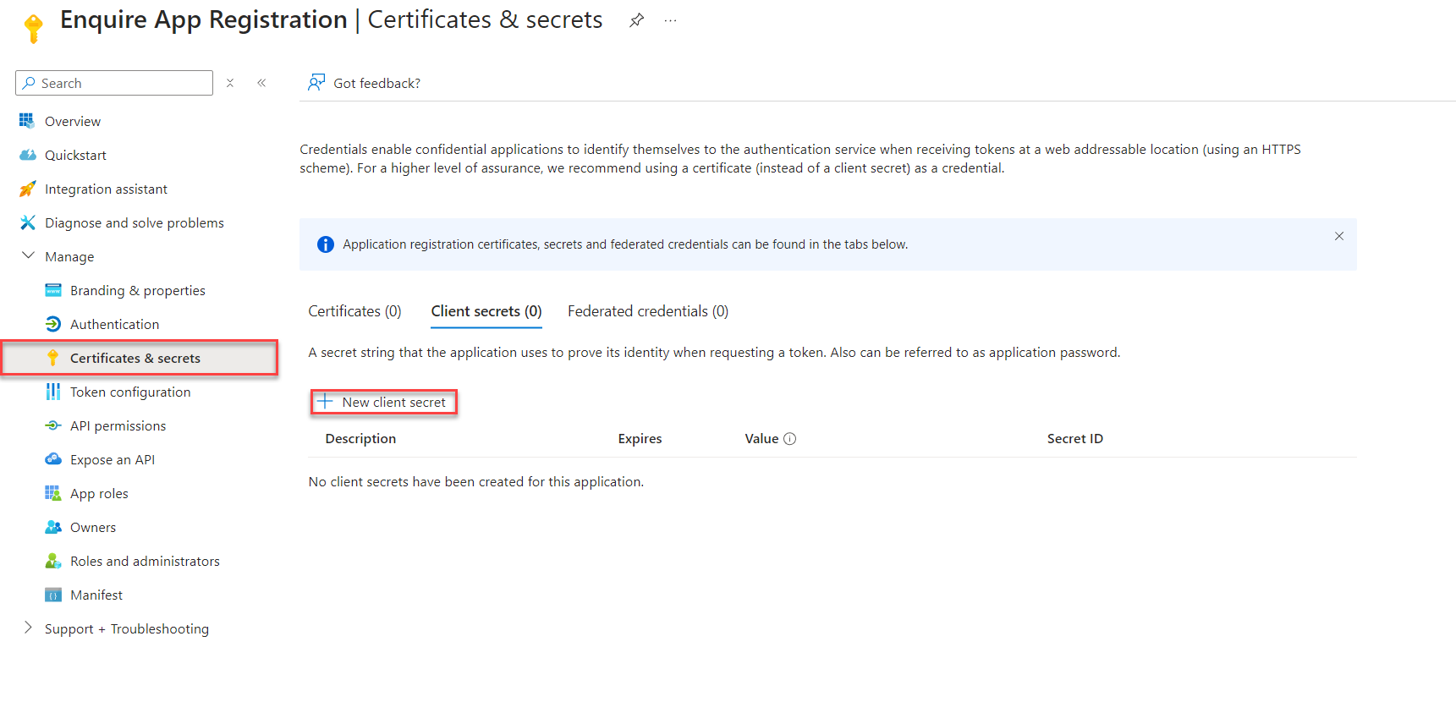Click the New client secret text
Screen dimensions: 1456x713
(x=393, y=403)
